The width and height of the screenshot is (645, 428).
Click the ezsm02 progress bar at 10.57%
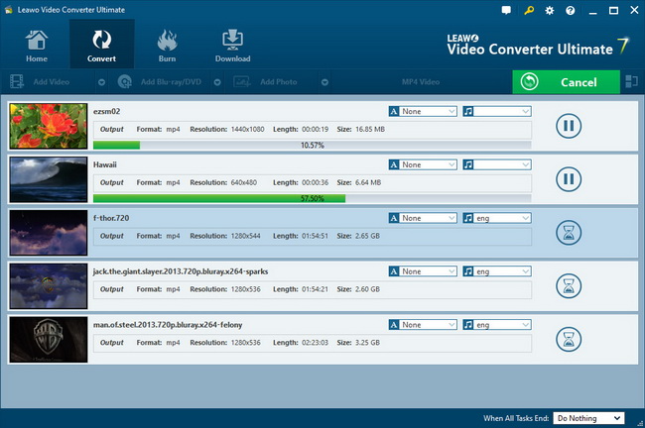click(x=313, y=145)
